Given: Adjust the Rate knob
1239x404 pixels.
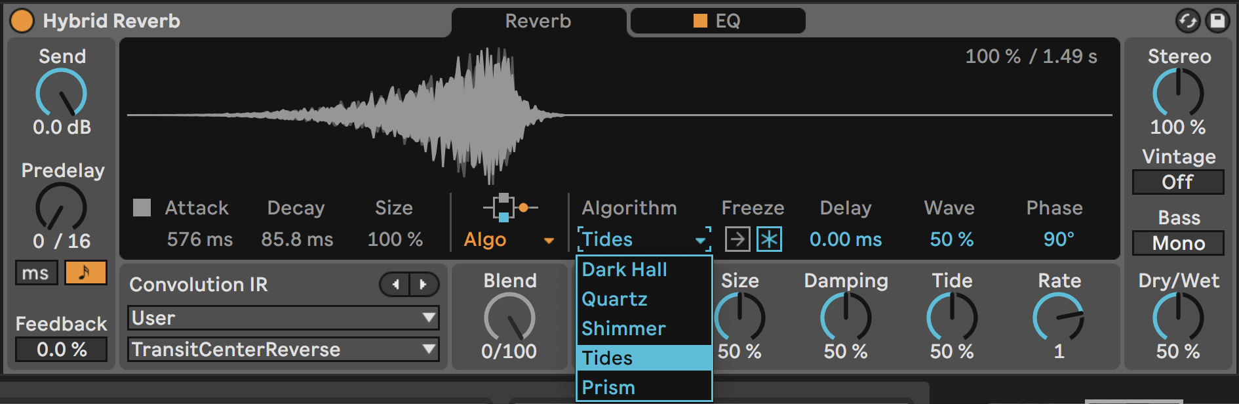Looking at the screenshot, I should [x=1058, y=317].
